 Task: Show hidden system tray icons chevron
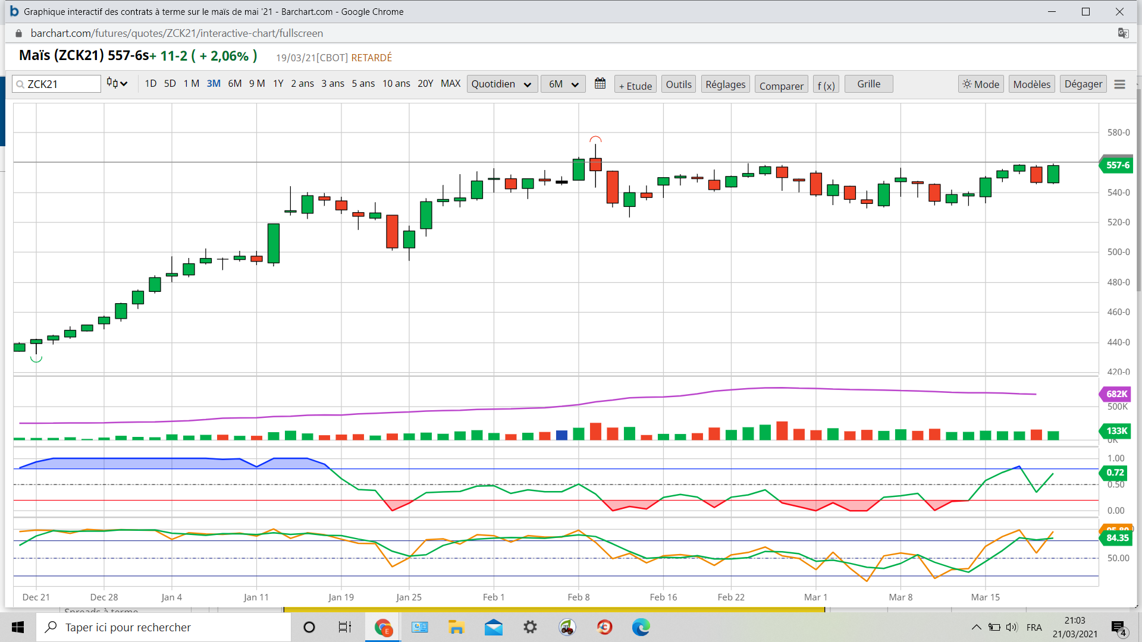pyautogui.click(x=976, y=627)
